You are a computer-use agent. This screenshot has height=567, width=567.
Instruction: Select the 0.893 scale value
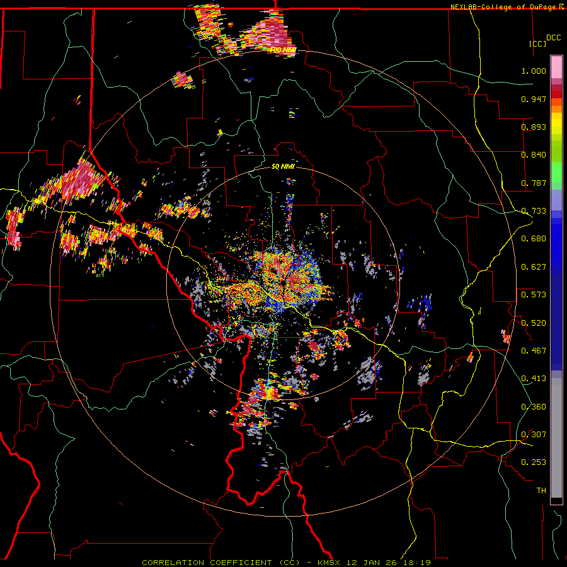point(534,127)
